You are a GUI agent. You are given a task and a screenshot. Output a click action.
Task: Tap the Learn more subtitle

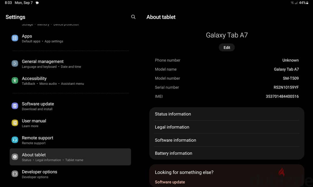coord(30,126)
